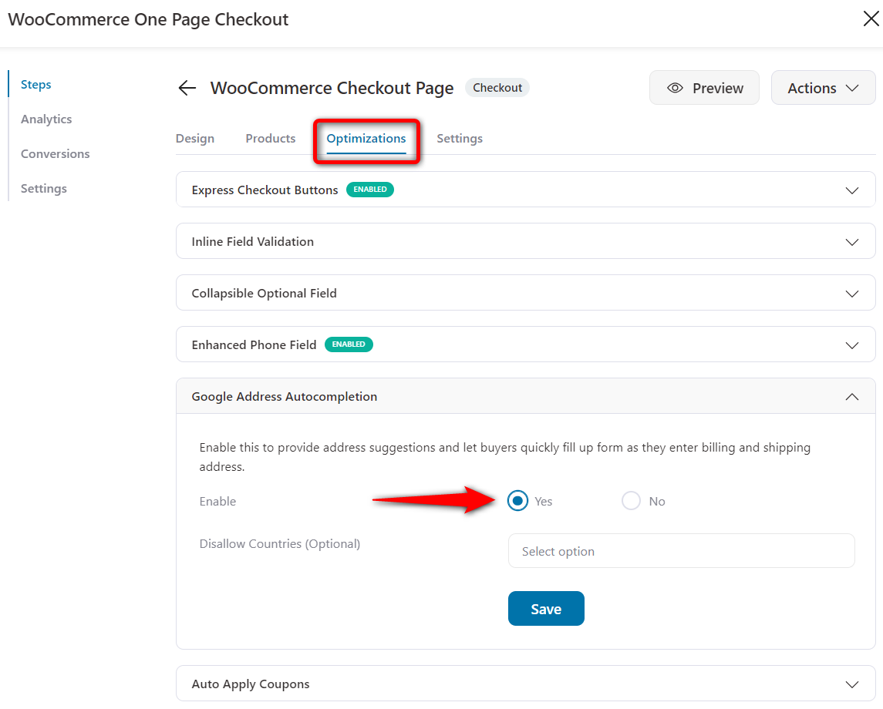883x709 pixels.
Task: Click the Preview button with eye icon
Action: click(704, 88)
